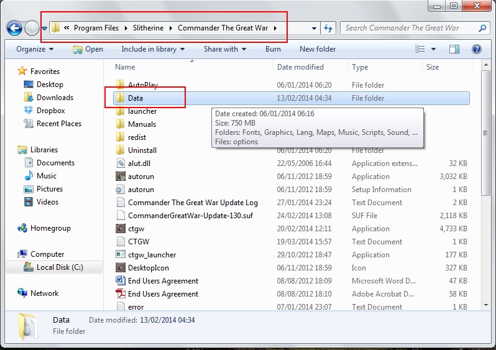Image resolution: width=496 pixels, height=350 pixels.
Task: Select the redist folder icon
Action: (120, 137)
